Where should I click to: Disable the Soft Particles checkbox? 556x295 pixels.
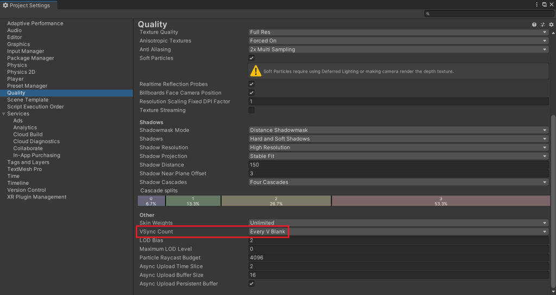pyautogui.click(x=251, y=58)
